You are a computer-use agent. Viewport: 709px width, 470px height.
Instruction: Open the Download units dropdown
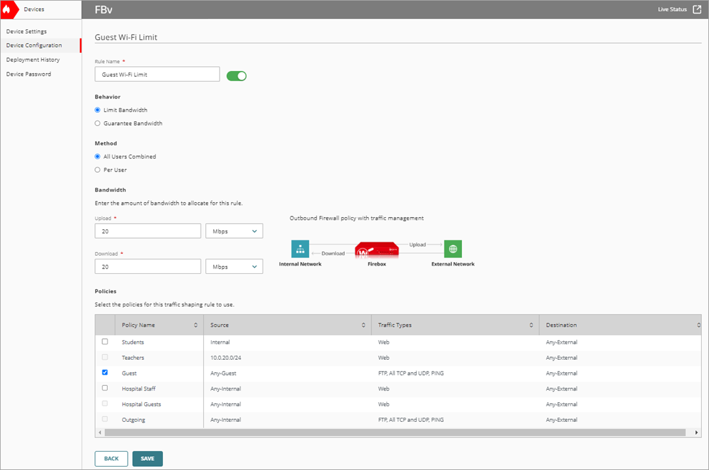(x=234, y=266)
